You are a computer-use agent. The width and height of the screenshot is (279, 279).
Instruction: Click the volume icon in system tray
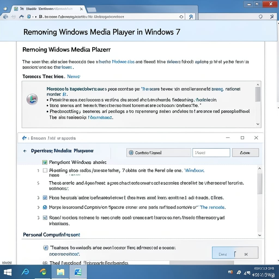(247, 273)
